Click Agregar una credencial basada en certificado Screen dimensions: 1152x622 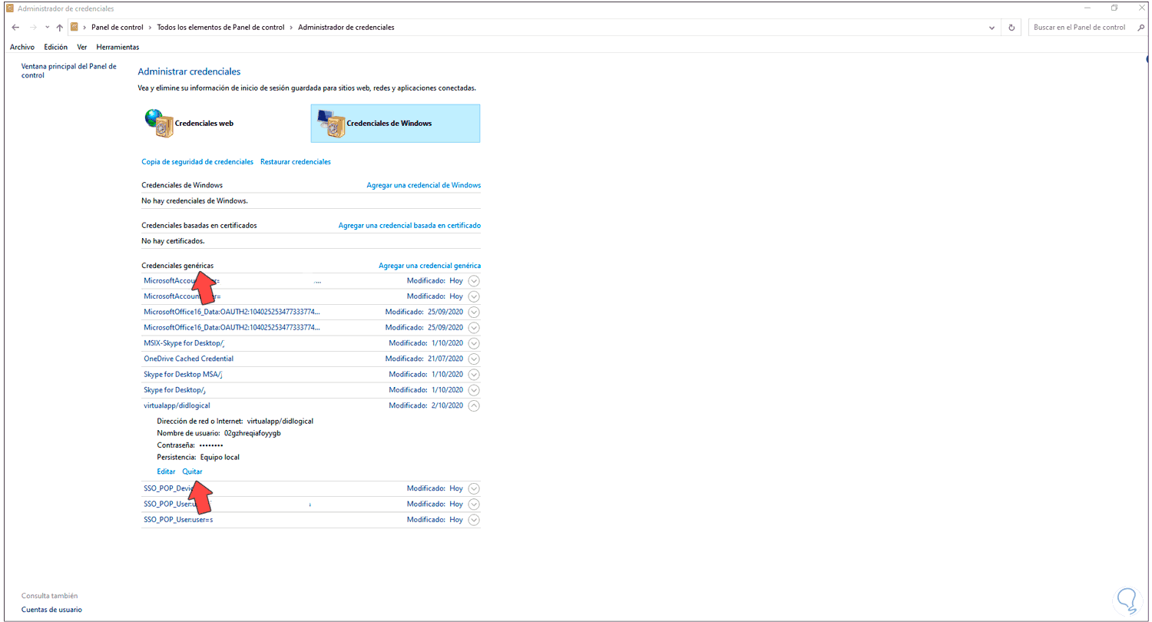point(410,226)
